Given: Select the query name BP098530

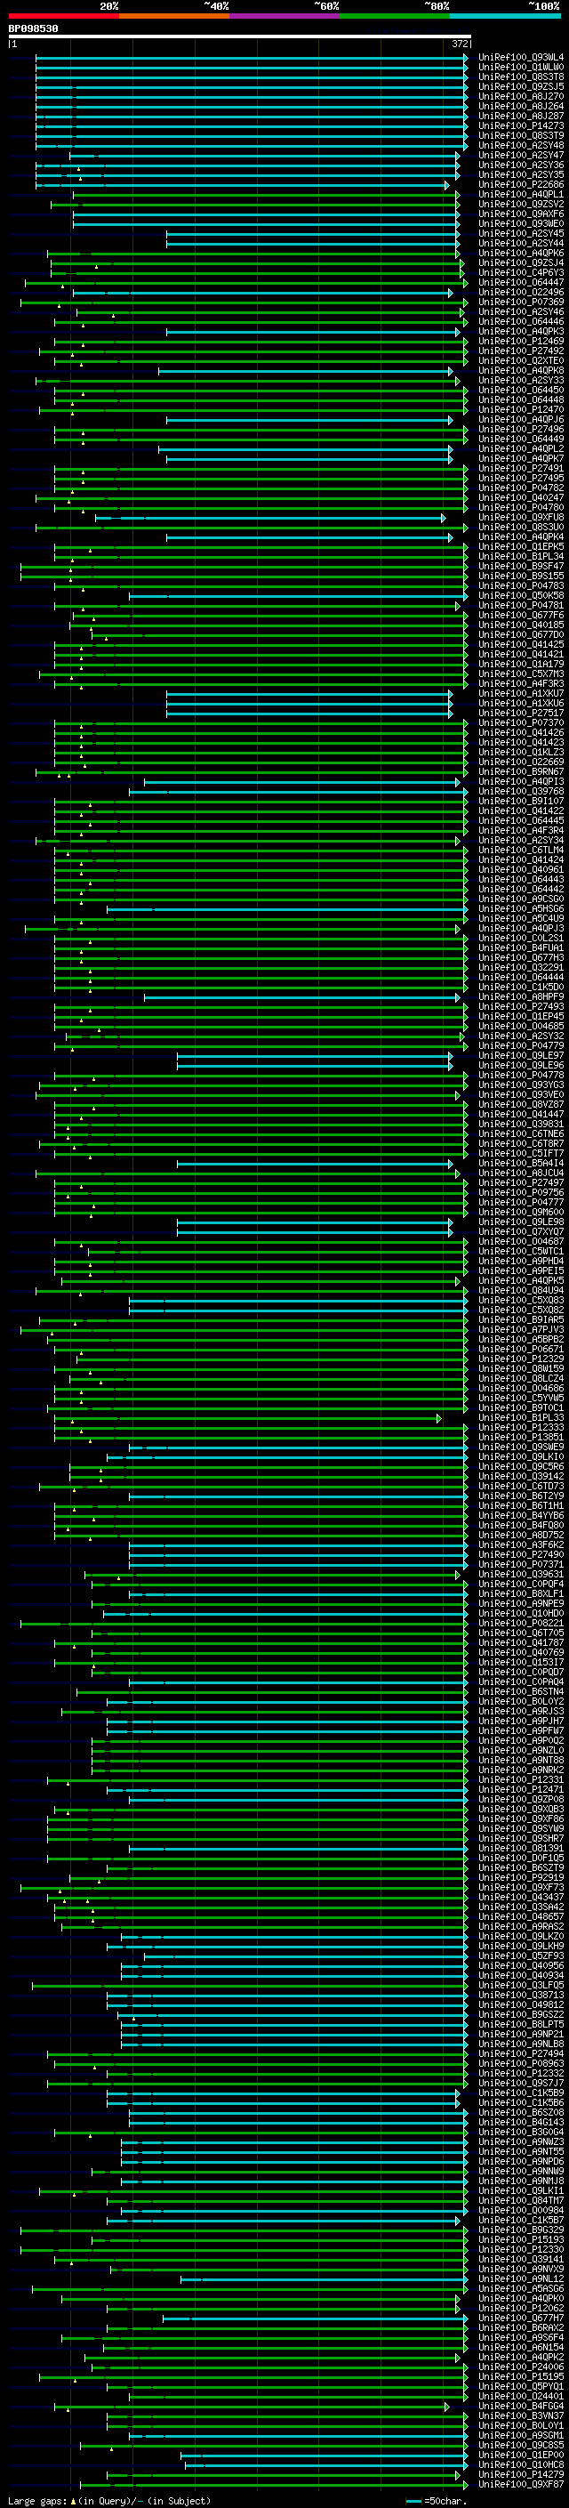Looking at the screenshot, I should click(x=33, y=29).
